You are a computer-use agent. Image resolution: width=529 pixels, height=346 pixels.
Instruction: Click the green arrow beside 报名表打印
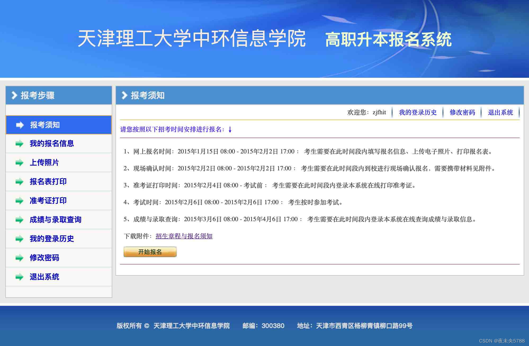click(19, 182)
